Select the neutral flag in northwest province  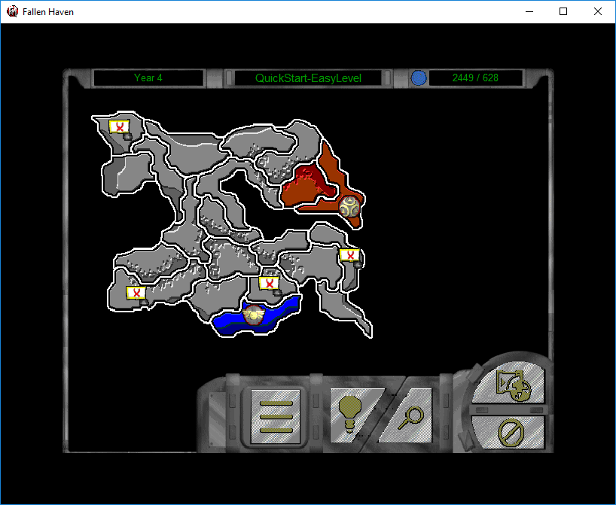(120, 129)
